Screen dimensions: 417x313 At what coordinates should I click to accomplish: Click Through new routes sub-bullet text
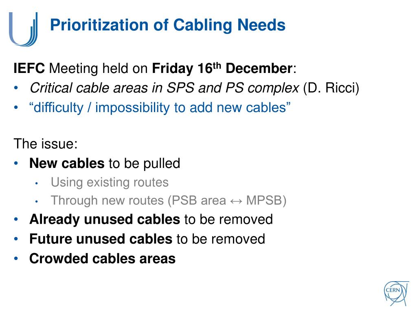169,201
